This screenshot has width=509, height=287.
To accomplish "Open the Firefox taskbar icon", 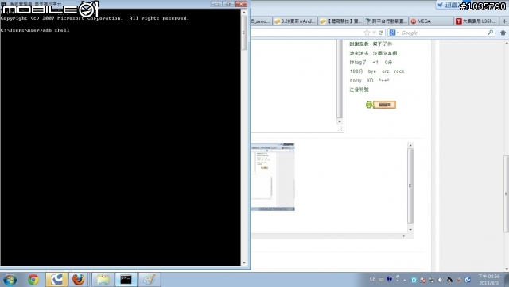I will (78, 280).
